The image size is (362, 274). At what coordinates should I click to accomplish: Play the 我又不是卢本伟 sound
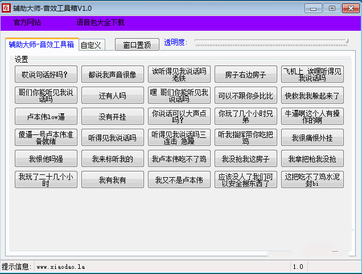(x=179, y=179)
